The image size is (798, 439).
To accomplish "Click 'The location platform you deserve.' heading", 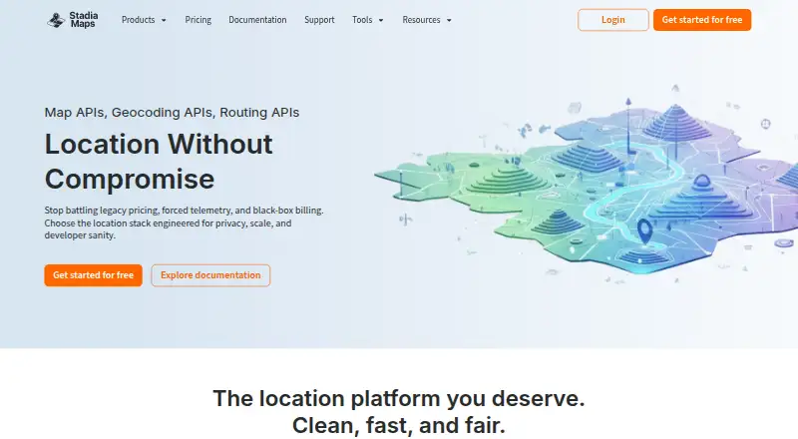I will [x=399, y=398].
